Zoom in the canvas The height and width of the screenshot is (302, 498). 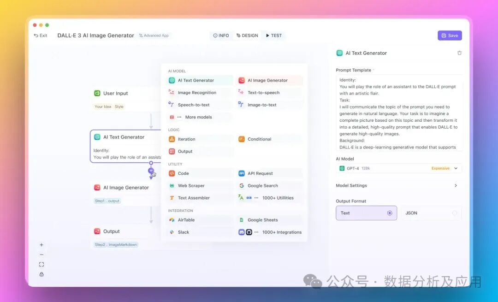[x=41, y=245]
